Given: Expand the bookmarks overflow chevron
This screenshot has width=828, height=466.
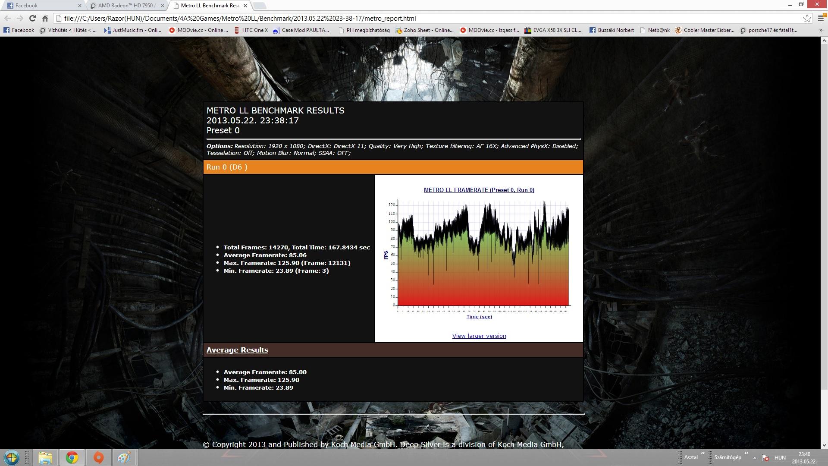Looking at the screenshot, I should tap(821, 30).
